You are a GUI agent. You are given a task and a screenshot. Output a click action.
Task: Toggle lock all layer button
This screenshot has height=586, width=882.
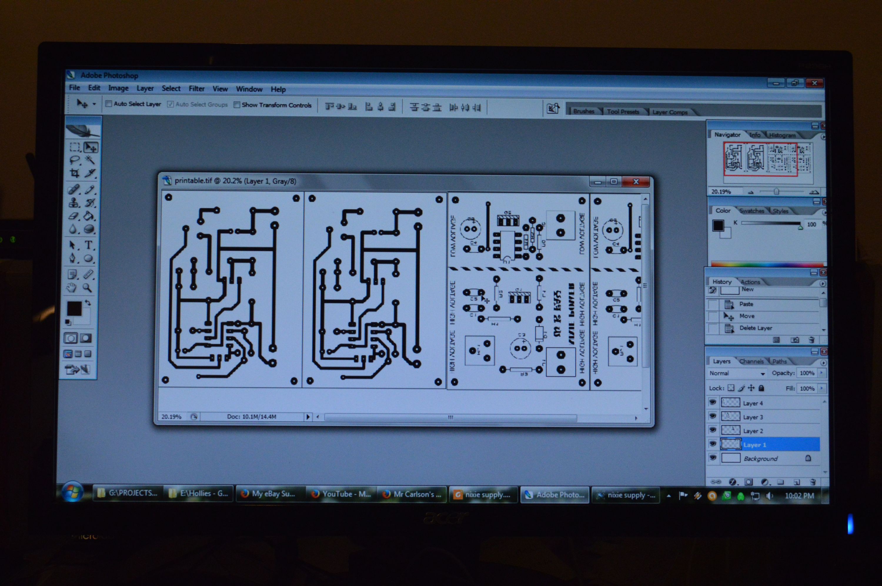[761, 388]
